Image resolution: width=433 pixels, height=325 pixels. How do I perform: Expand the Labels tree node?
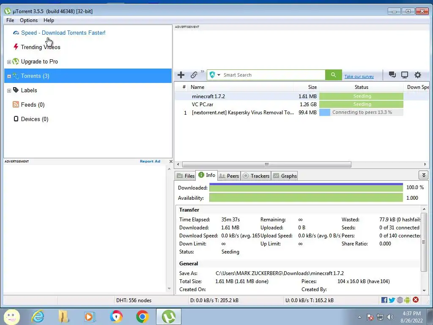pyautogui.click(x=9, y=91)
